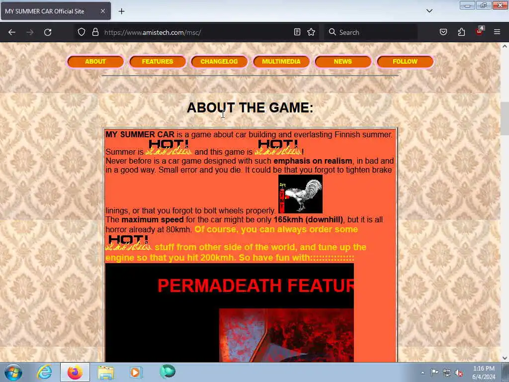Click yellow 'Of course, you can always order some' text
The width and height of the screenshot is (509, 382).
(276, 229)
